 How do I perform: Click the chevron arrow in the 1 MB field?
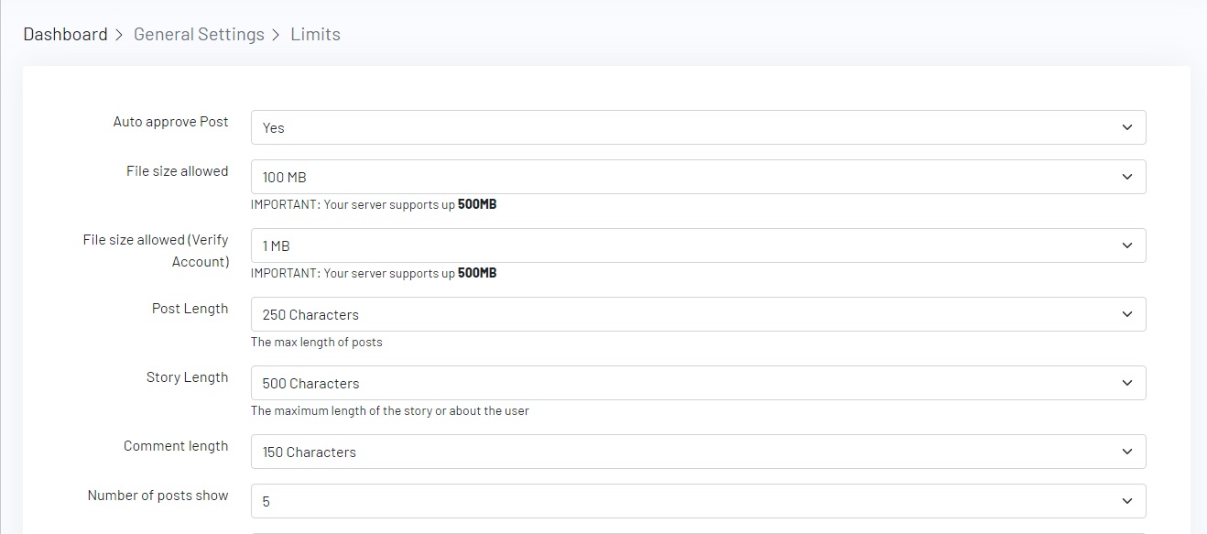tap(1127, 245)
